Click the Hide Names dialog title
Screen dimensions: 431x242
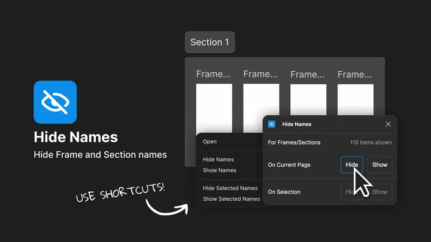(296, 124)
